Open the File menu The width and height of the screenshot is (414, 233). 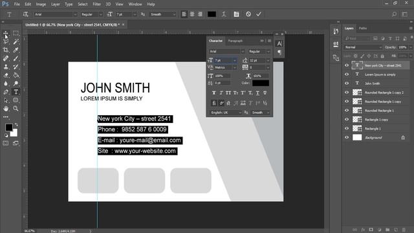[x=17, y=5]
